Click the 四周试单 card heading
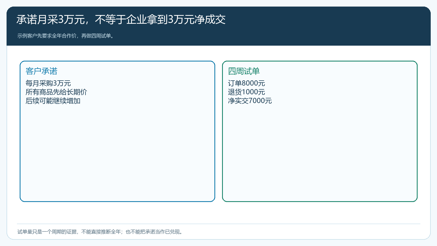Image resolution: width=437 pixels, height=246 pixels. point(244,71)
